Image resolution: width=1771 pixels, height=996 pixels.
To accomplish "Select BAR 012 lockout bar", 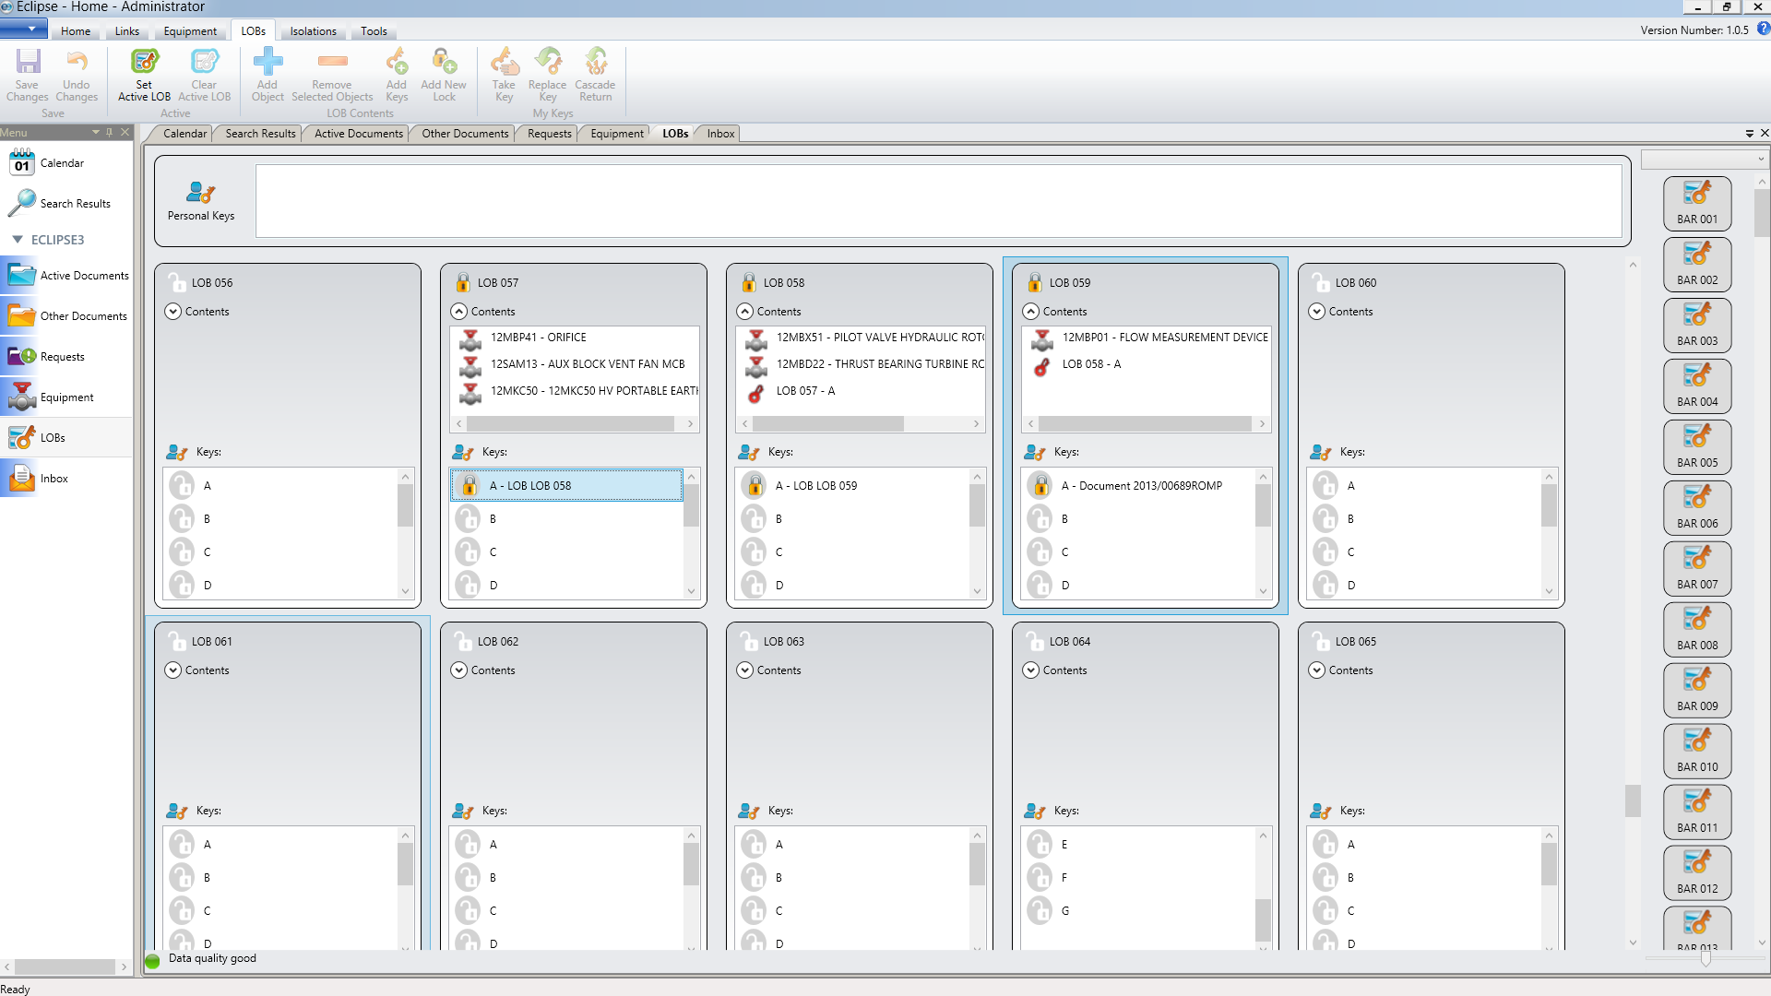I will pyautogui.click(x=1697, y=873).
